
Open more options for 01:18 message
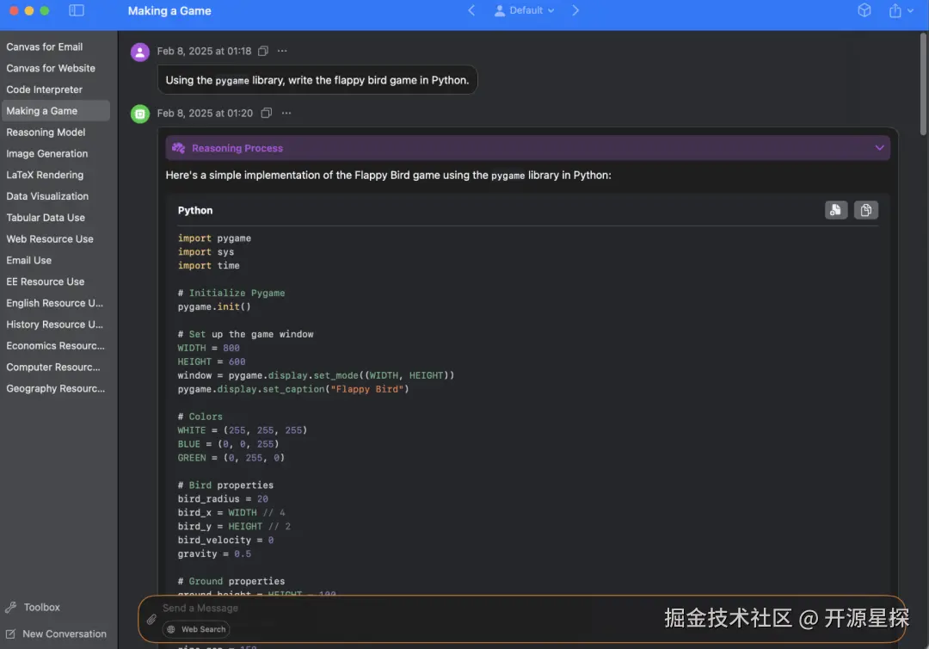click(x=283, y=51)
